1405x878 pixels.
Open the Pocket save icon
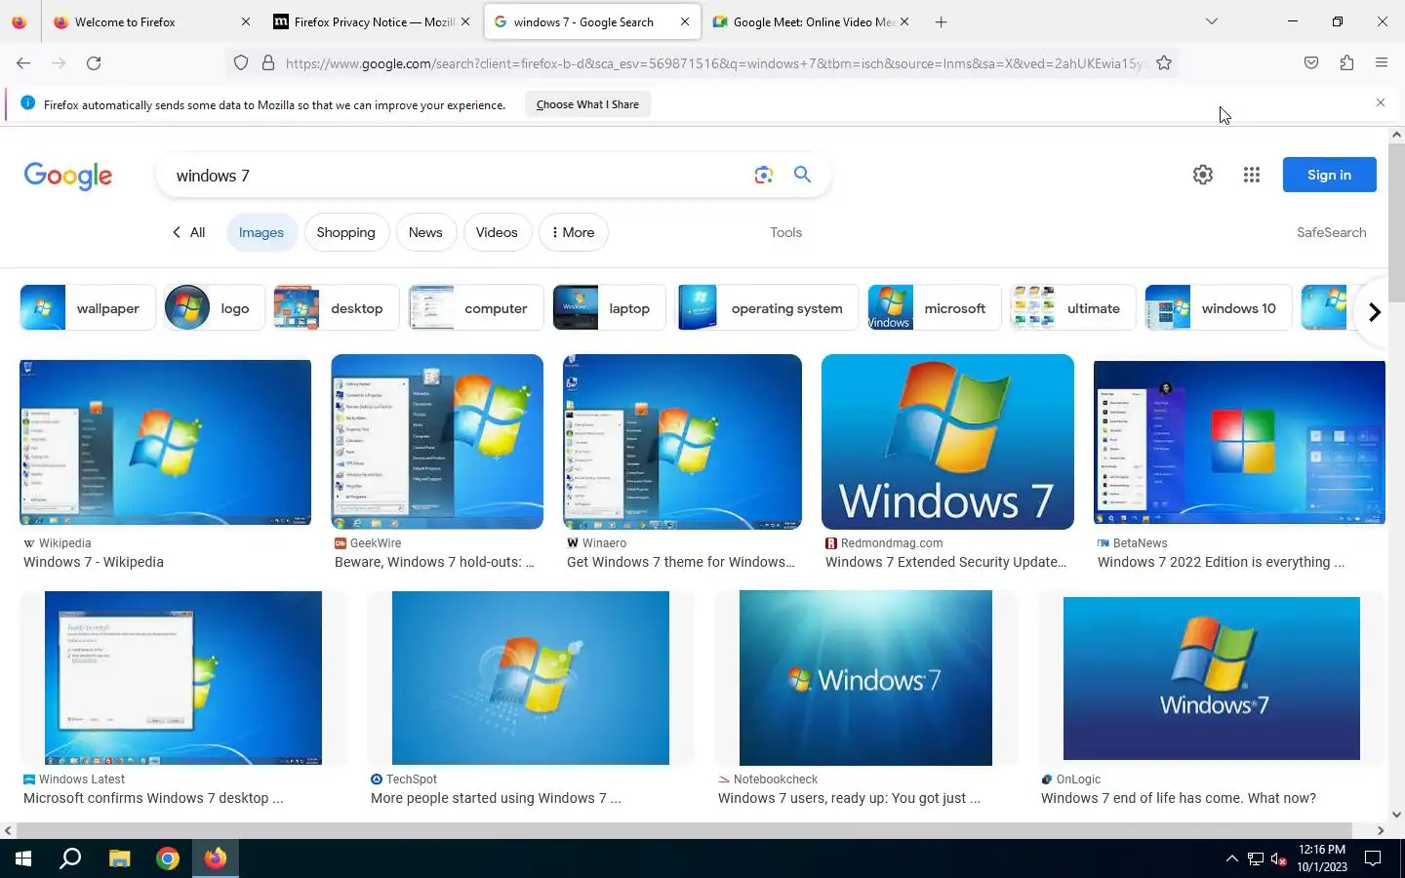coord(1311,63)
